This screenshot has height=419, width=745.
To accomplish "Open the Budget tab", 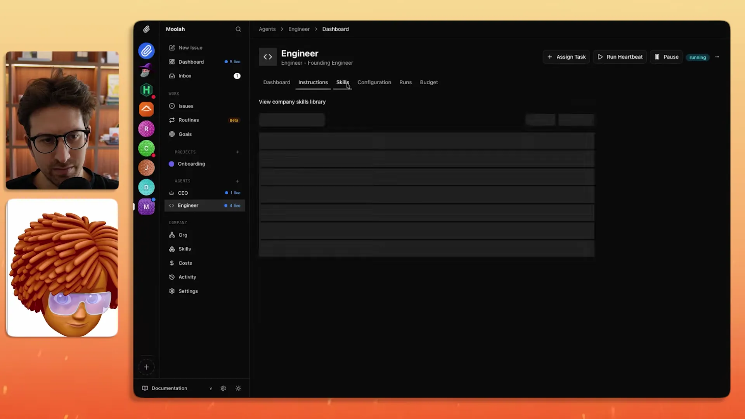I will 429,82.
